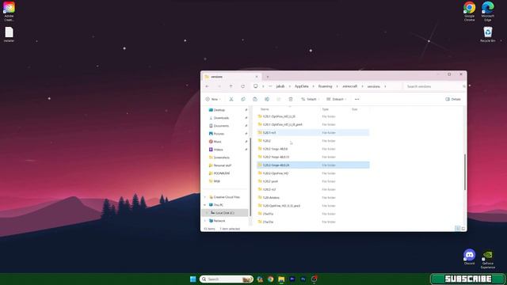Screen dimensions: 507x285
Task: Switch to large thumbnails view in status bar
Action: coord(463,229)
